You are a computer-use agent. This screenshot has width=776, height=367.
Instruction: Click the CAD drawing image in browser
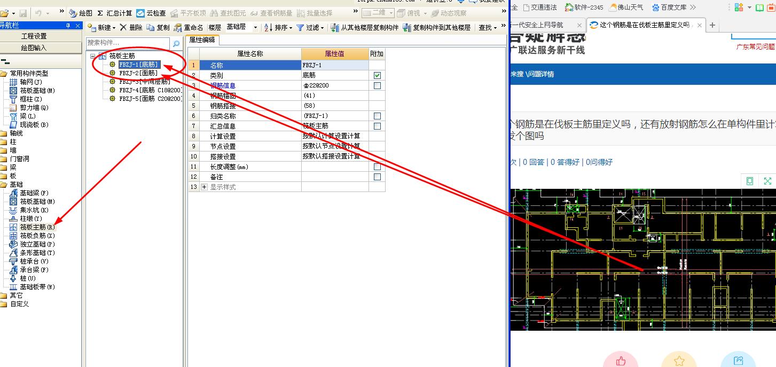tap(643, 259)
